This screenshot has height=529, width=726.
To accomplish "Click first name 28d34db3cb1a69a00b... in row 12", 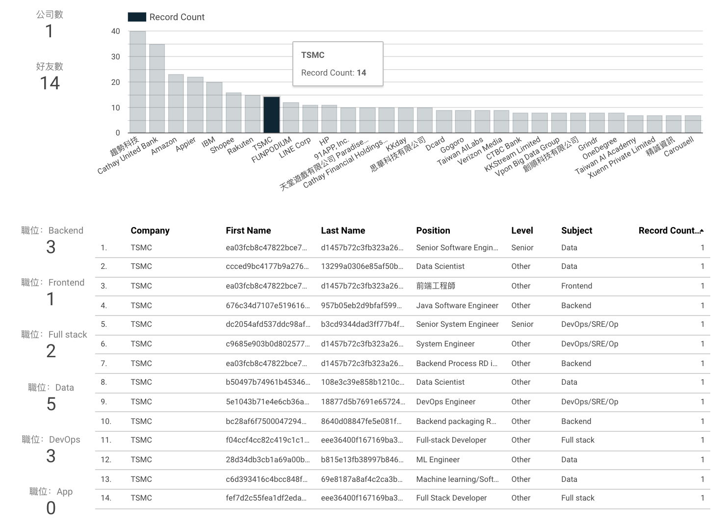I will coord(268,460).
